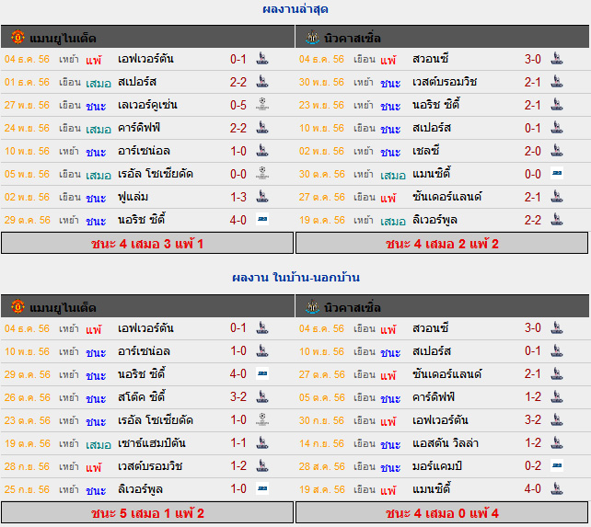
Task: Click Newcastle crest in ผลงาน ในบ้าน-นอกบ้าน header
Action: point(312,306)
